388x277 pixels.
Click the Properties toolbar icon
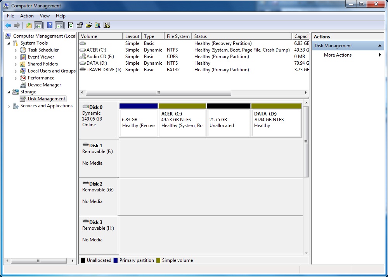pos(80,25)
